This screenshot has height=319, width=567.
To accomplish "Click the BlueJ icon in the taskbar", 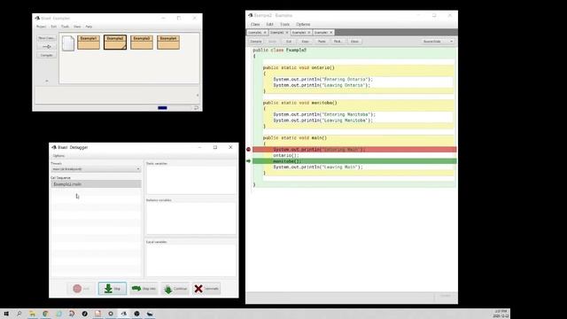I will click(124, 314).
